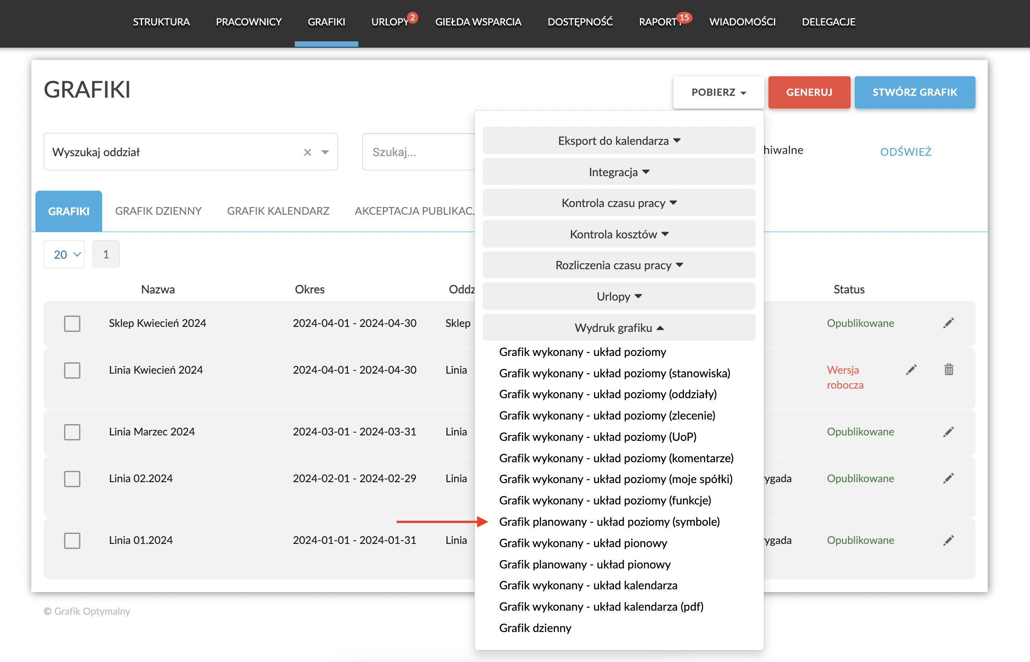
Task: Open the 20 per page dropdown
Action: (64, 254)
